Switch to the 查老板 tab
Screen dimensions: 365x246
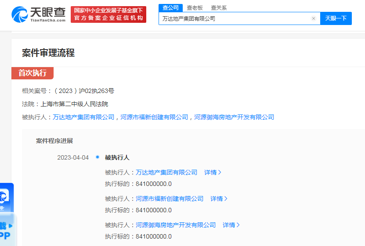[195, 8]
